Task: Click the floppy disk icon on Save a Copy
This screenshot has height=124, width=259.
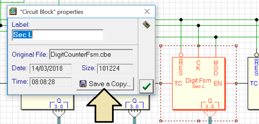Action: tap(83, 84)
